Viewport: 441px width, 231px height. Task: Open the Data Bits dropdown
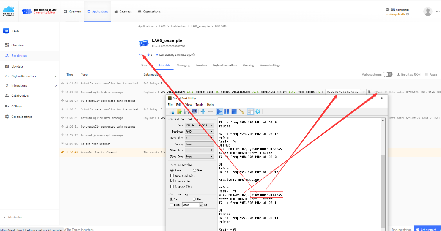pyautogui.click(x=199, y=138)
